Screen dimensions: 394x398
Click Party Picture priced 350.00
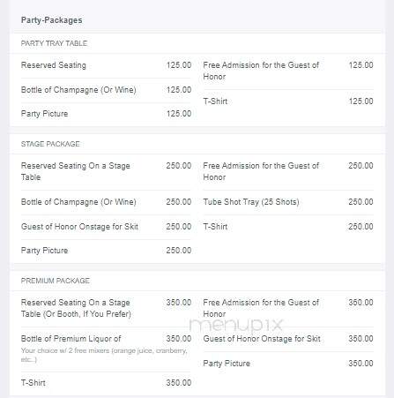click(x=288, y=364)
